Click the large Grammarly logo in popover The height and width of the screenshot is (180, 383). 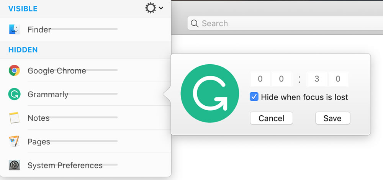pos(210,93)
